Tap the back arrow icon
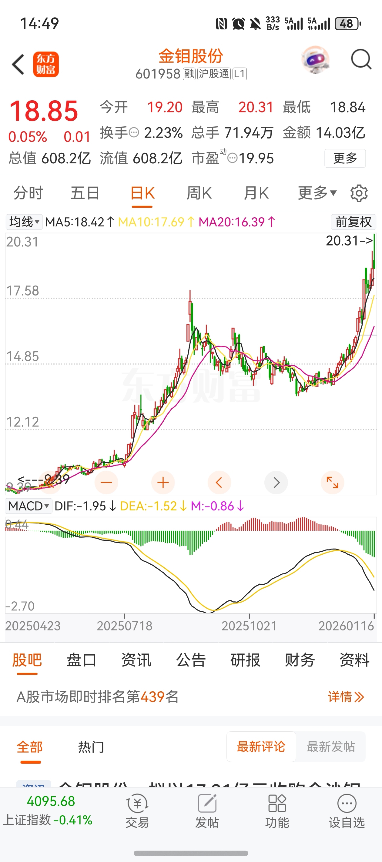The width and height of the screenshot is (382, 862). [x=18, y=64]
